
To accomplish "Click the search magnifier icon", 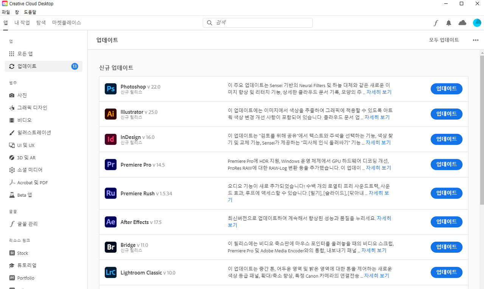I will pyautogui.click(x=209, y=23).
